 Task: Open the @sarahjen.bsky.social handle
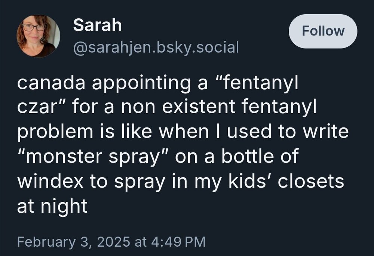tap(156, 47)
